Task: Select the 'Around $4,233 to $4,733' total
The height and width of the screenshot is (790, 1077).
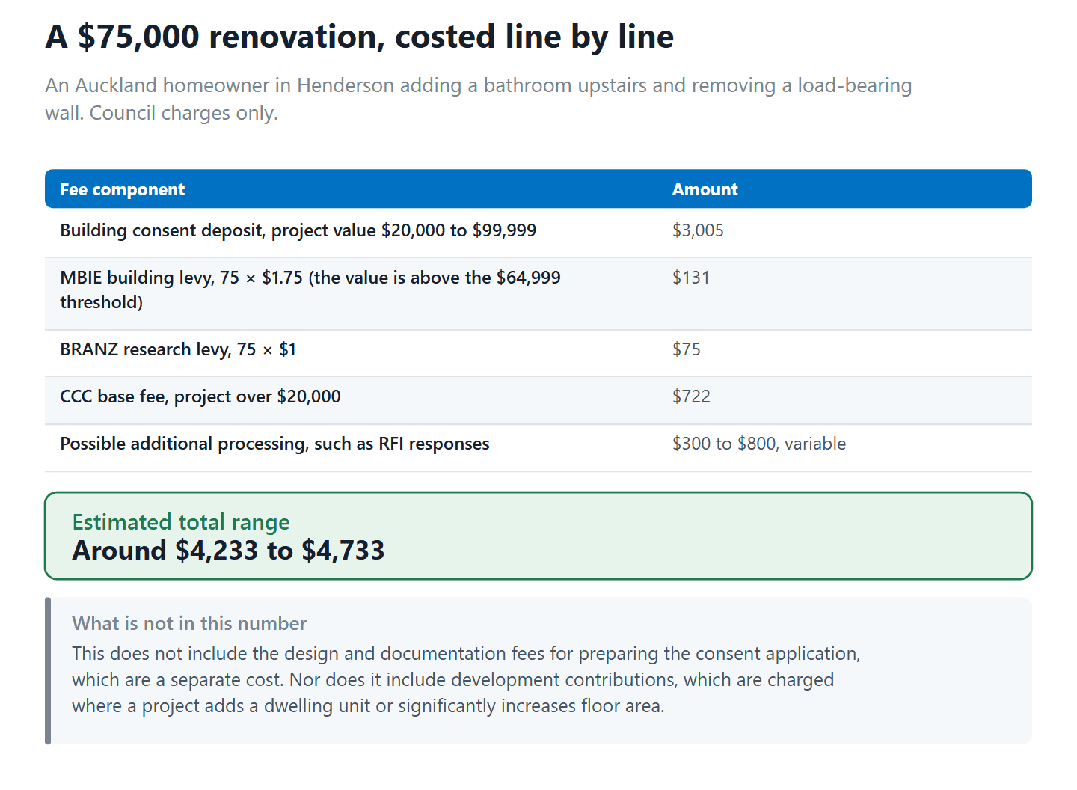Action: click(228, 551)
